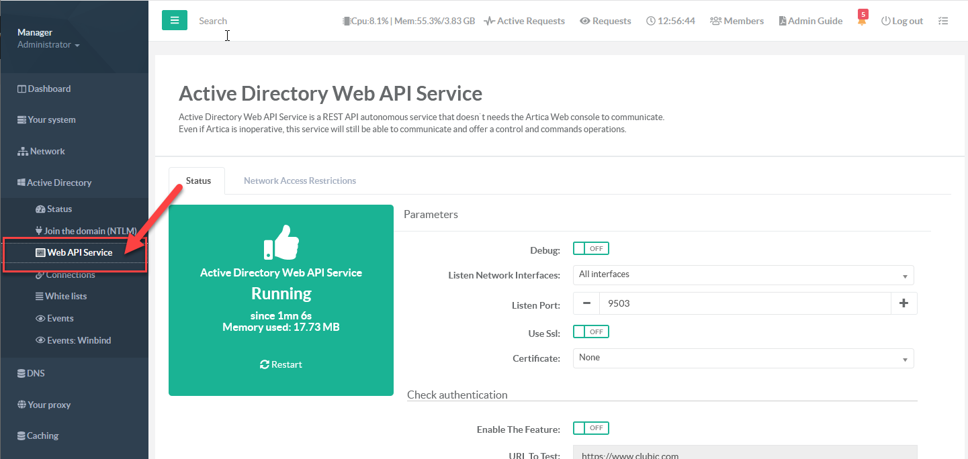968x459 pixels.
Task: Open the Certificate dropdown
Action: (x=743, y=358)
